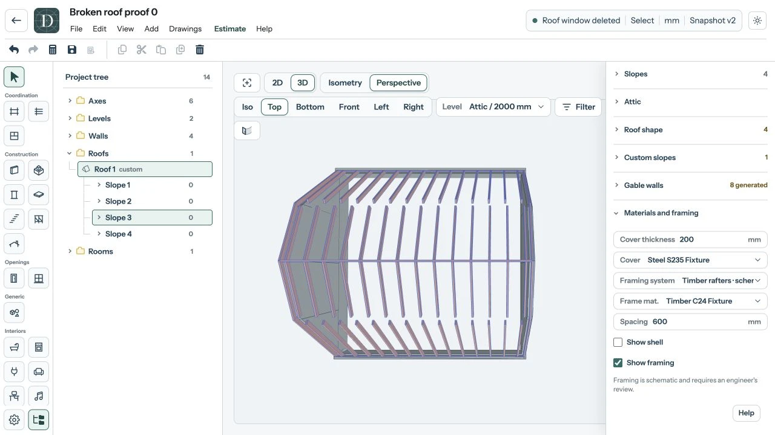Pick the stairs tool icon
Image resolution: width=775 pixels, height=435 pixels.
pos(15,219)
